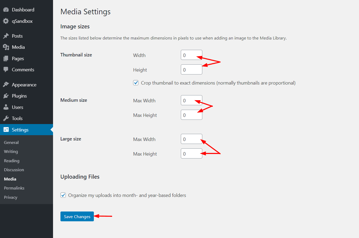This screenshot has height=238, width=359.
Task: Open the Media library icon
Action: point(6,47)
